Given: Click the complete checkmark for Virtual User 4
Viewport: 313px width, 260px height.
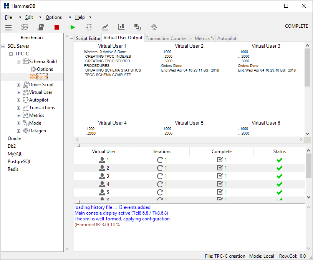Looking at the screenshot, I should click(220, 184).
